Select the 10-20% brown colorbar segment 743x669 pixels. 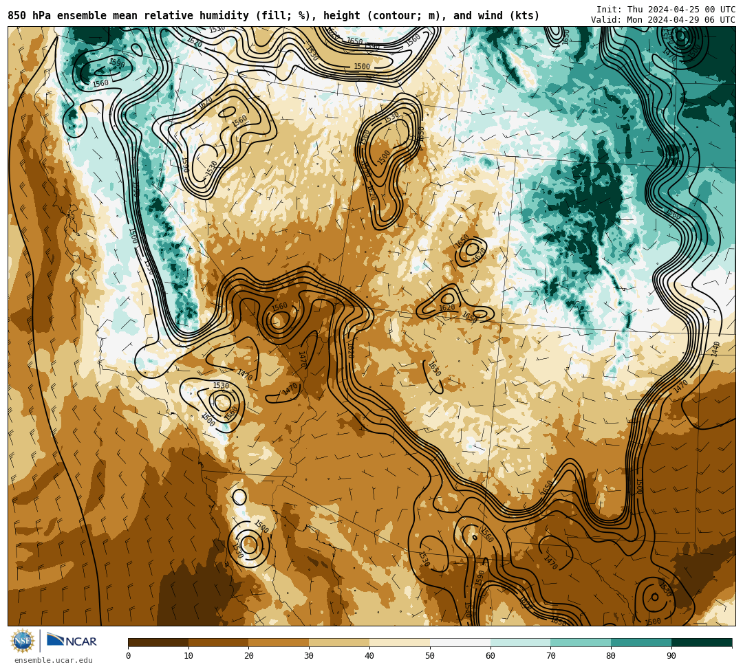click(219, 642)
